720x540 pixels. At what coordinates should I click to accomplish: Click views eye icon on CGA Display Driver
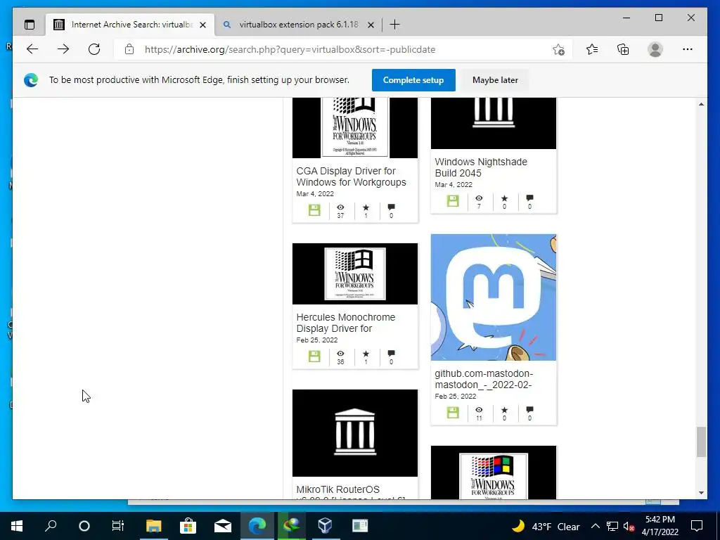(340, 207)
